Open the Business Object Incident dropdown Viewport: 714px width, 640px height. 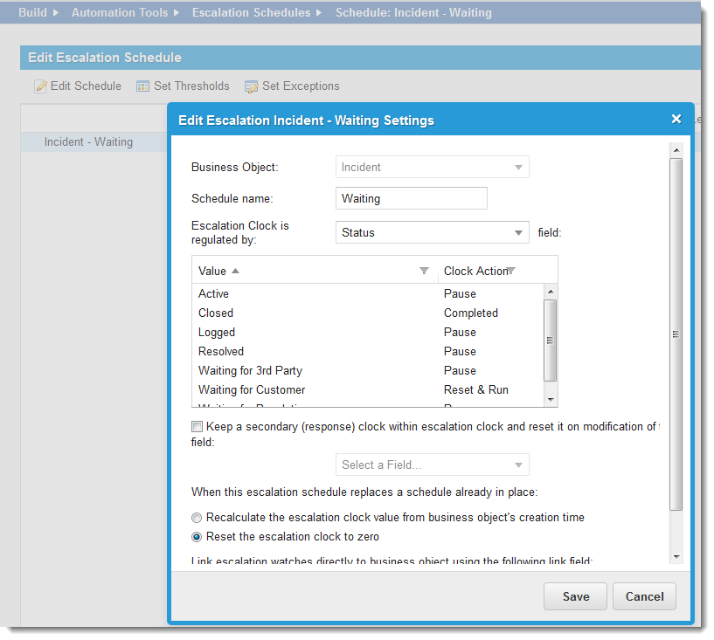(x=517, y=167)
